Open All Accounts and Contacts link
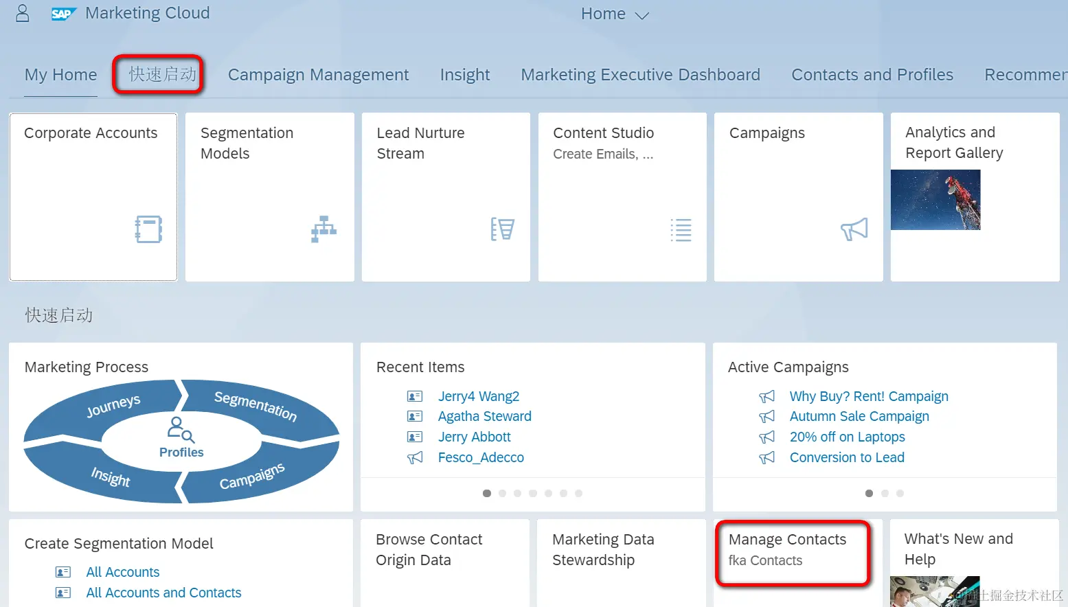 tap(163, 593)
